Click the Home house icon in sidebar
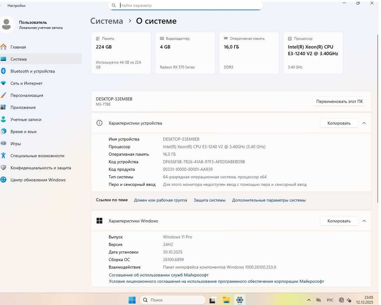Viewport: 381px width, 305px height. [3, 47]
